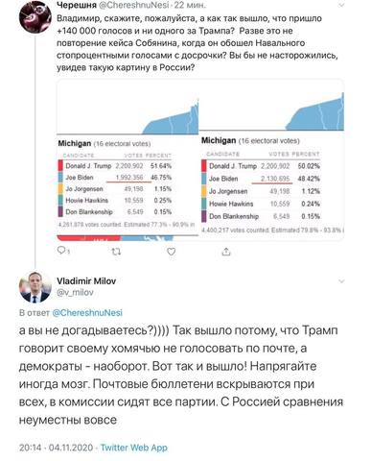Click the 20:14 - 04.11.2020 timestamp
371x461 pixels.
pyautogui.click(x=56, y=448)
